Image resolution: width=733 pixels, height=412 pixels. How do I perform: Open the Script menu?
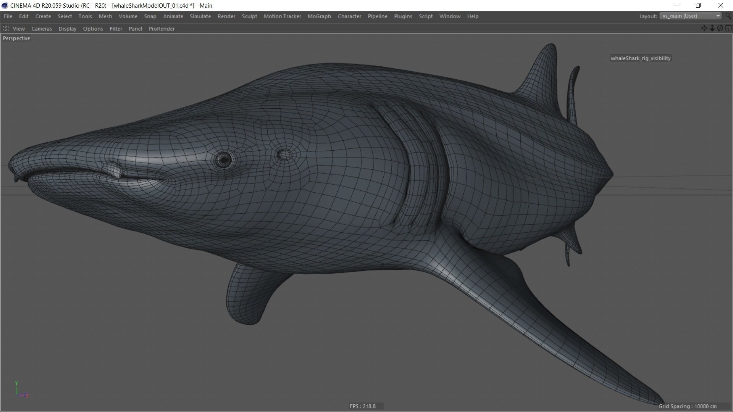(x=426, y=16)
